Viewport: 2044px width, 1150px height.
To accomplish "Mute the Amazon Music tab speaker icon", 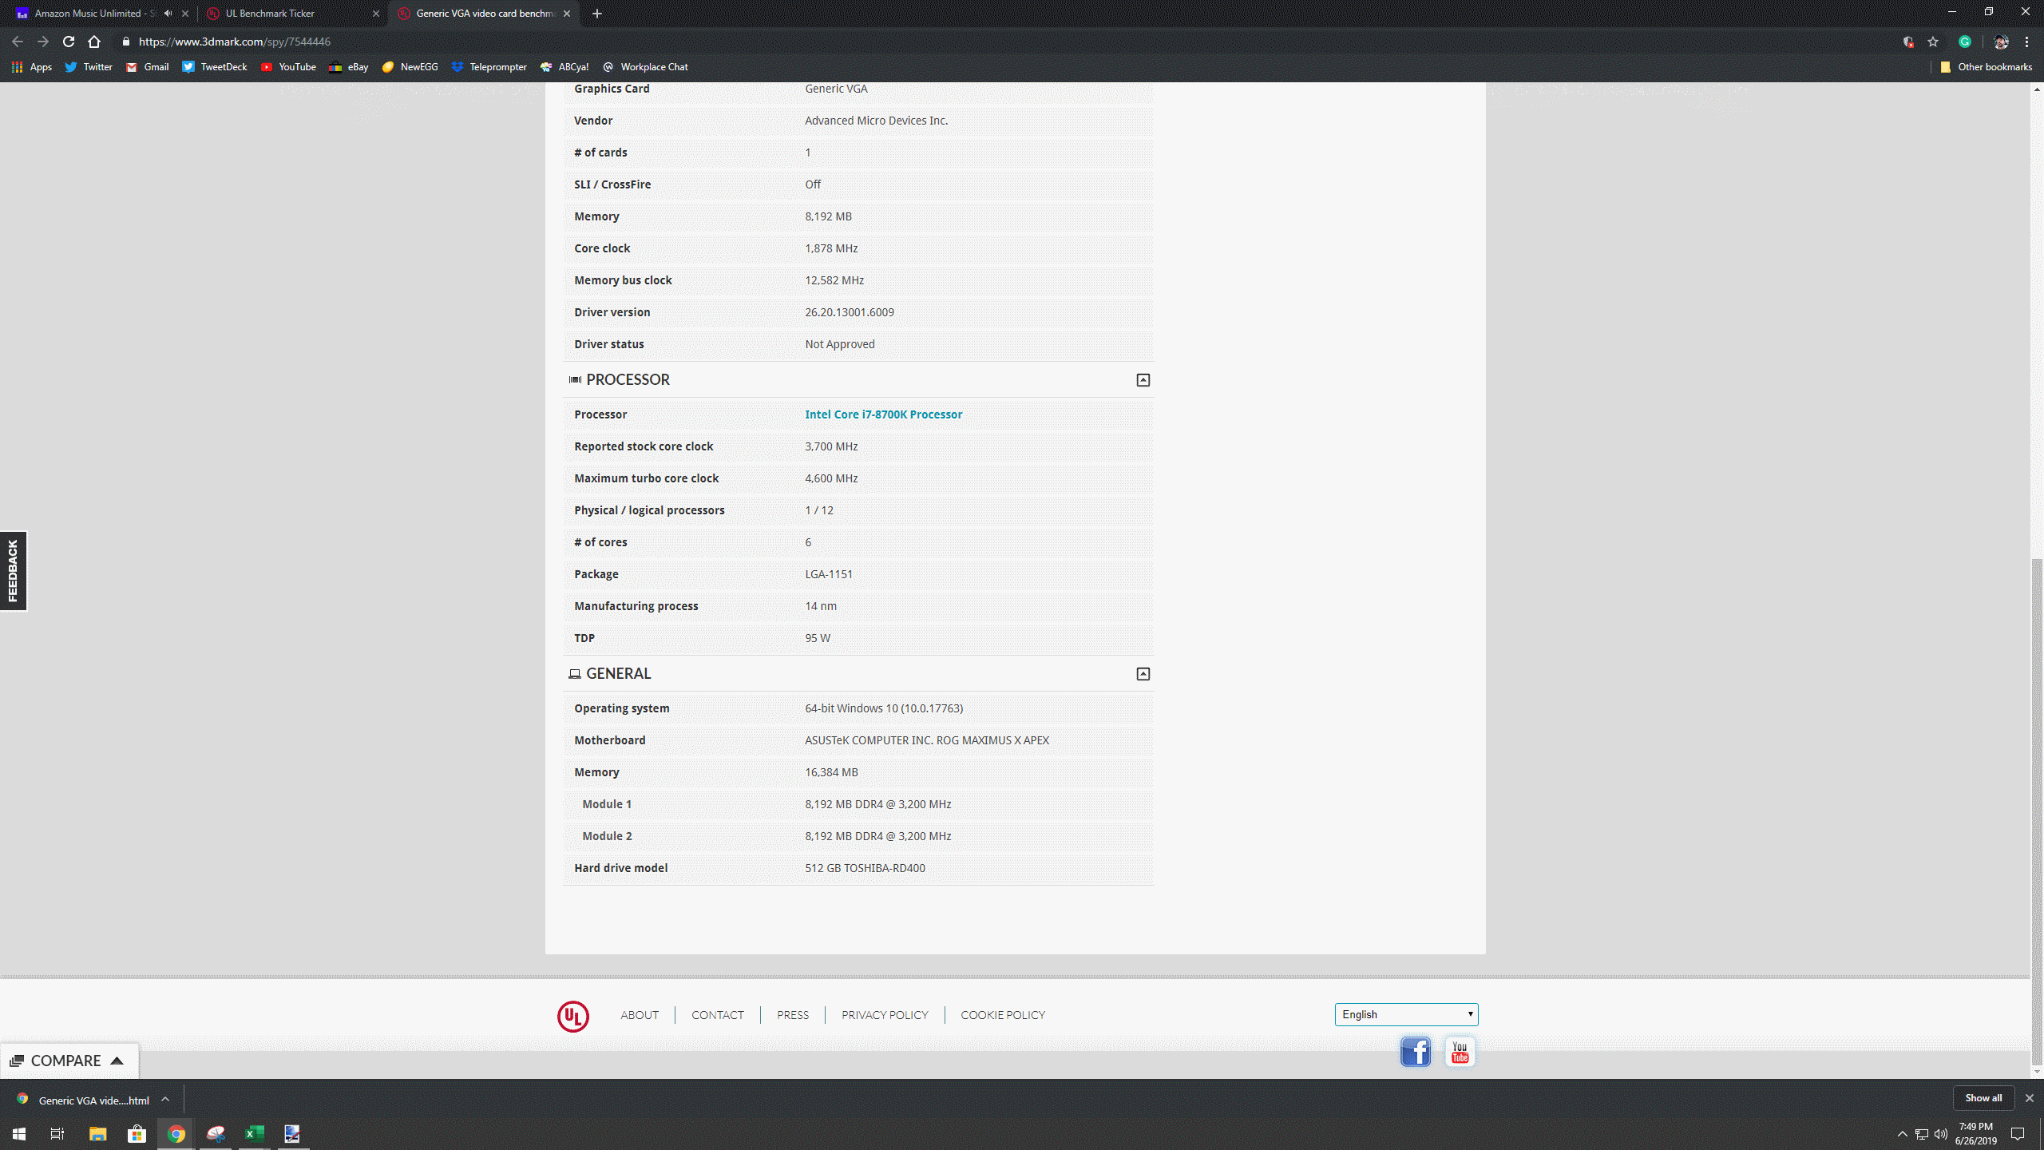I will coord(168,14).
